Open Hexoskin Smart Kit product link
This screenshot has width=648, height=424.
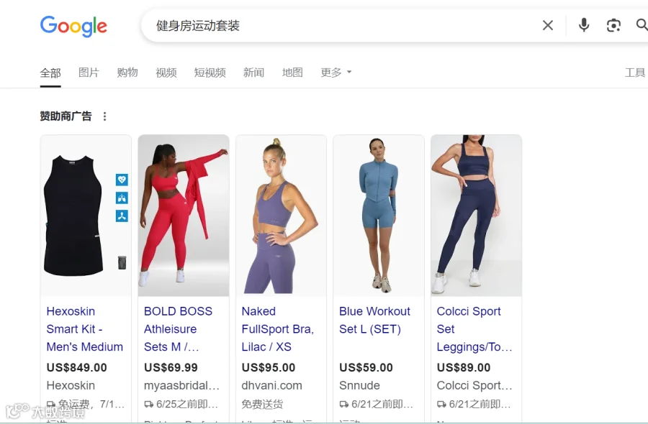pyautogui.click(x=85, y=328)
